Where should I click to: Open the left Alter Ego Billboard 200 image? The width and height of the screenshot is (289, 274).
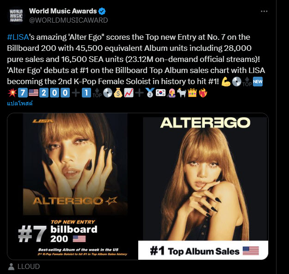[73, 186]
